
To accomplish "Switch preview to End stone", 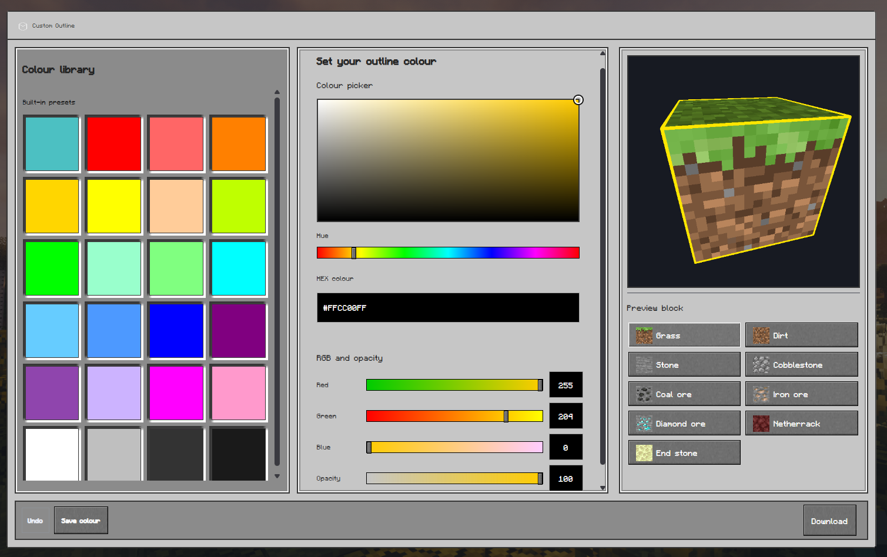I will tap(684, 452).
